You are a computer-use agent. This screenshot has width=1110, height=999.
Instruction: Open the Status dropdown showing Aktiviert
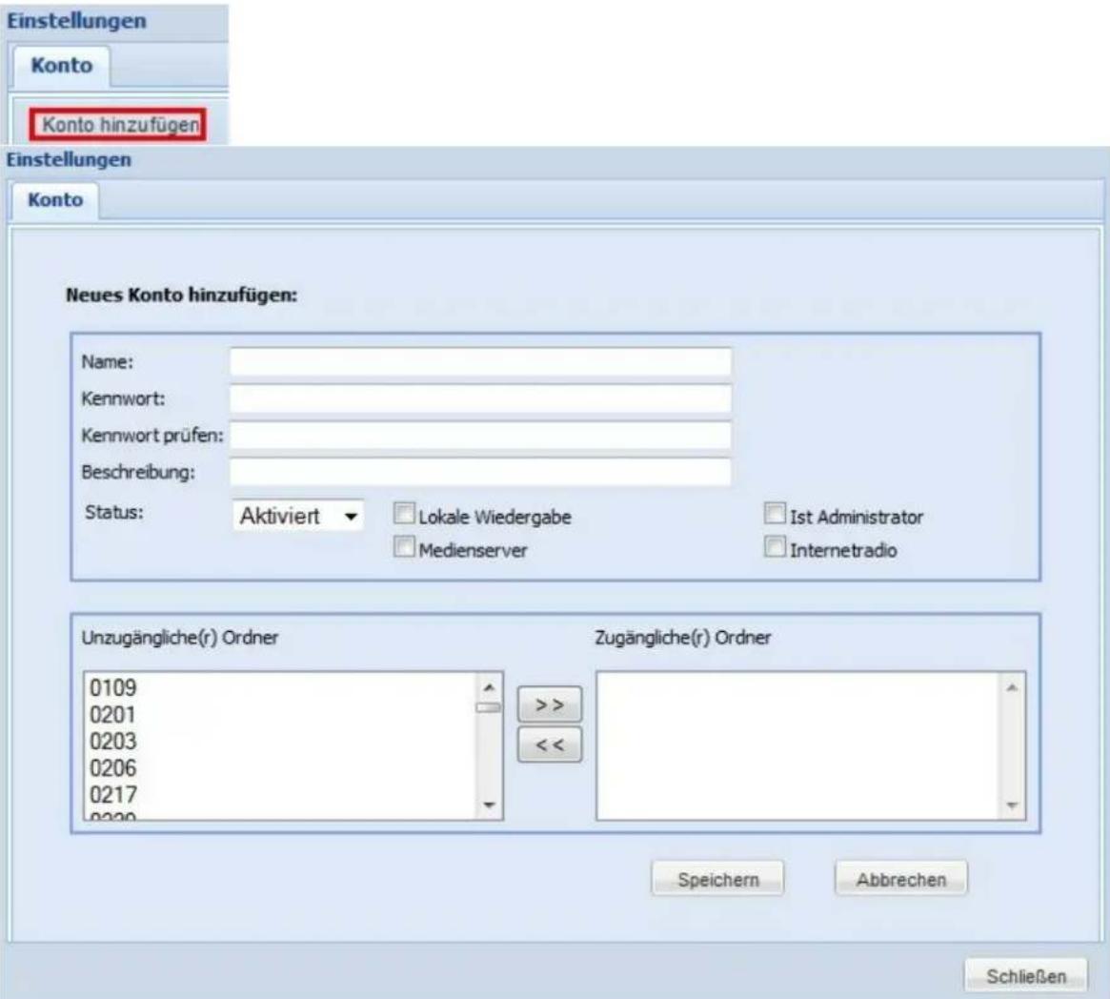pos(298,516)
